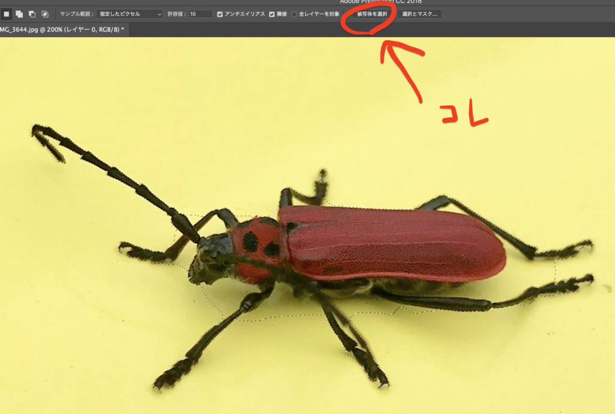Activate the Intersect with selection icon
615x414 pixels.
pos(45,14)
